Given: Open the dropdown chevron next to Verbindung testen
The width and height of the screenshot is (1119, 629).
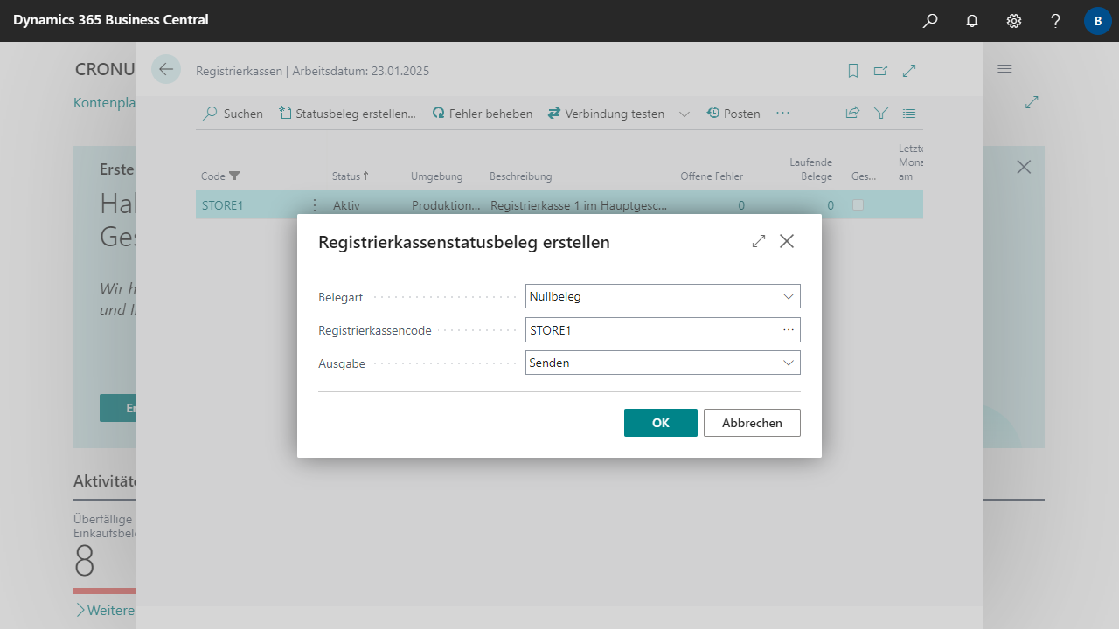Looking at the screenshot, I should (x=685, y=114).
